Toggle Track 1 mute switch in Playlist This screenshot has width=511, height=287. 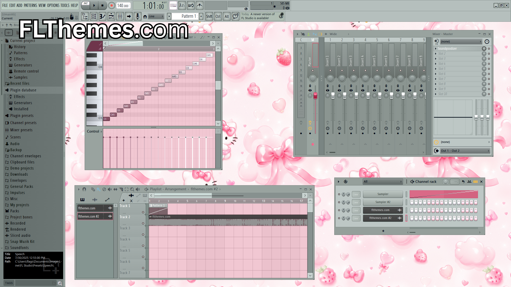click(x=143, y=212)
